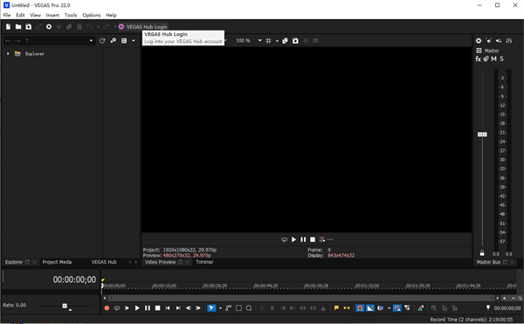524x324 pixels.
Task: Toggle Dim Output in Master Bus
Action: [499, 40]
